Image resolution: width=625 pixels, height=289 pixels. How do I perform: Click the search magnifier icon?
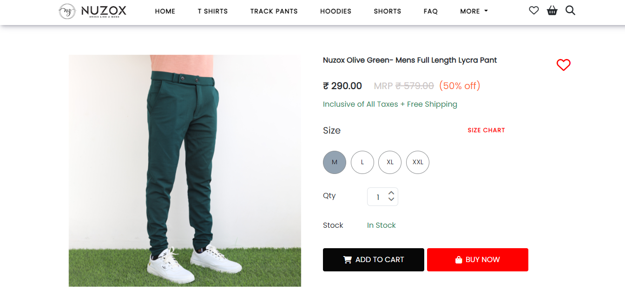[x=570, y=10]
